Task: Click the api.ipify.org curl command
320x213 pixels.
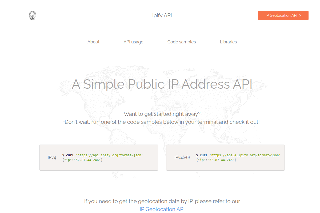Action: tap(103, 155)
